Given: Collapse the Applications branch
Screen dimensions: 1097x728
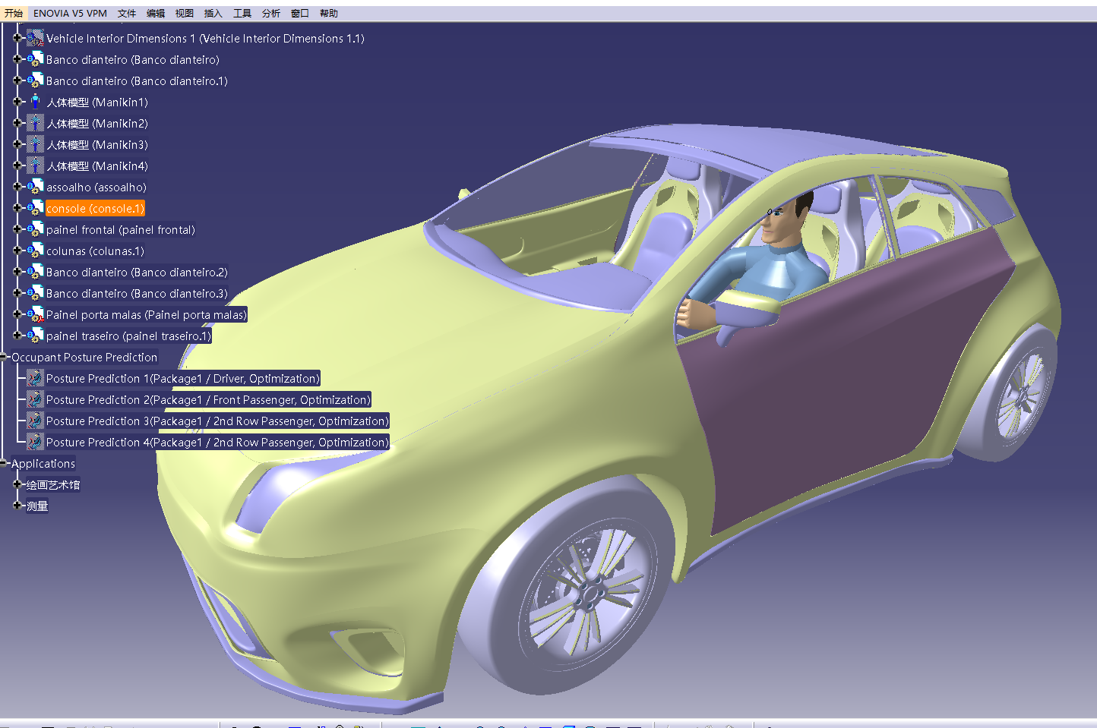Looking at the screenshot, I should [x=4, y=463].
